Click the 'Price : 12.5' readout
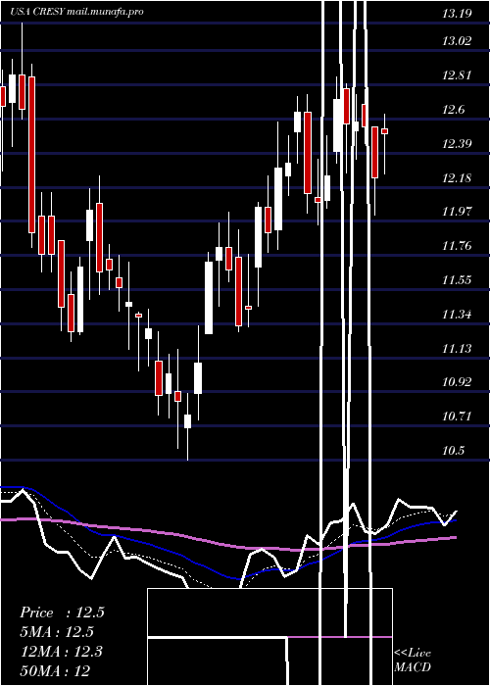This screenshot has width=490, height=686. pyautogui.click(x=62, y=612)
